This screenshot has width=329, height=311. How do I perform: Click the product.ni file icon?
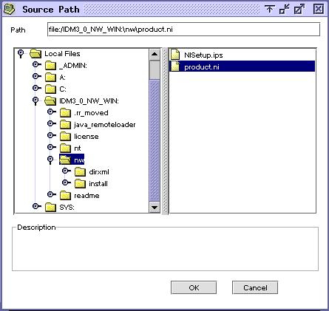point(175,66)
